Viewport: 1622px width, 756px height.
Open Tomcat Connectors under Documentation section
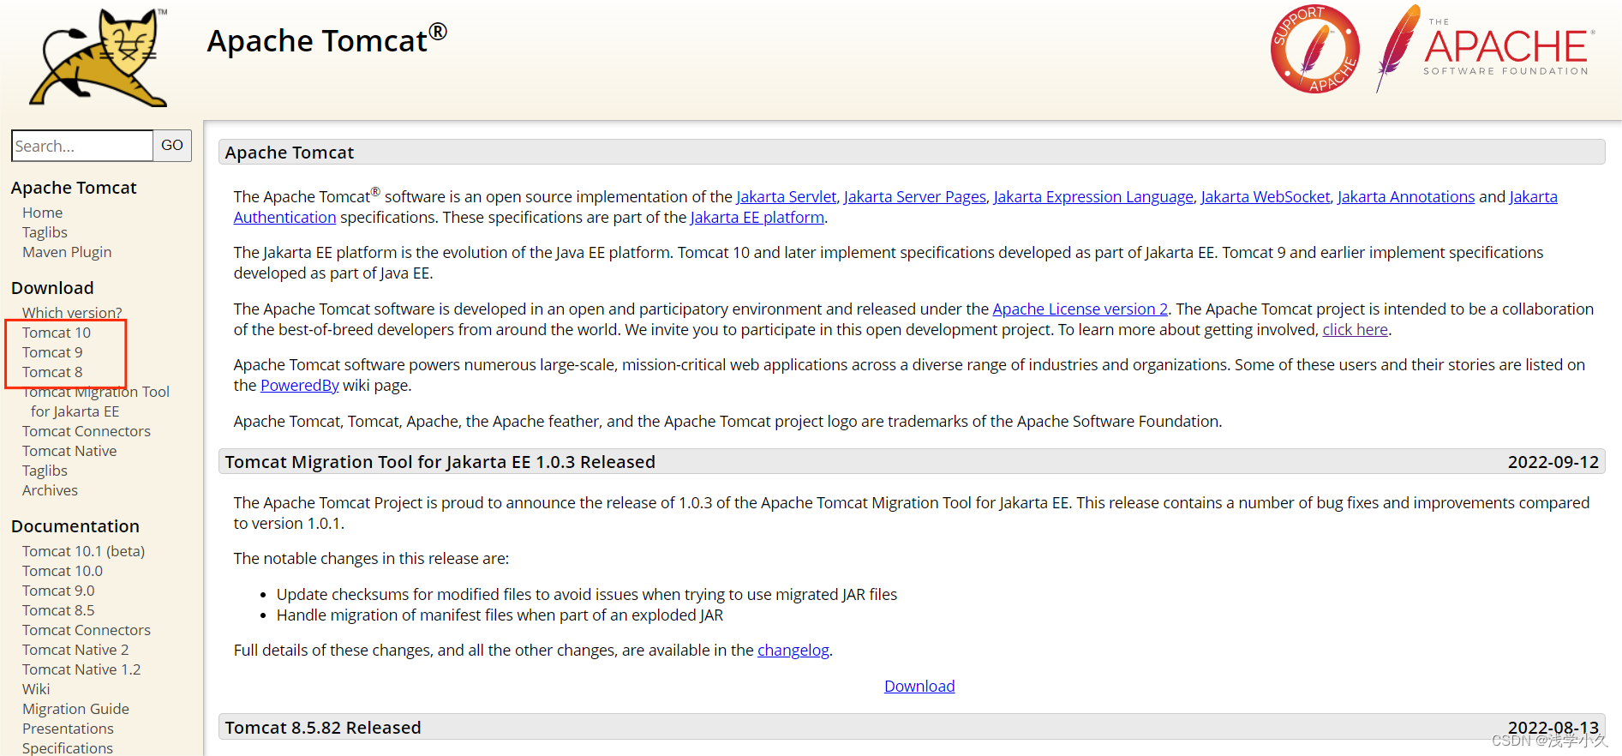tap(87, 630)
